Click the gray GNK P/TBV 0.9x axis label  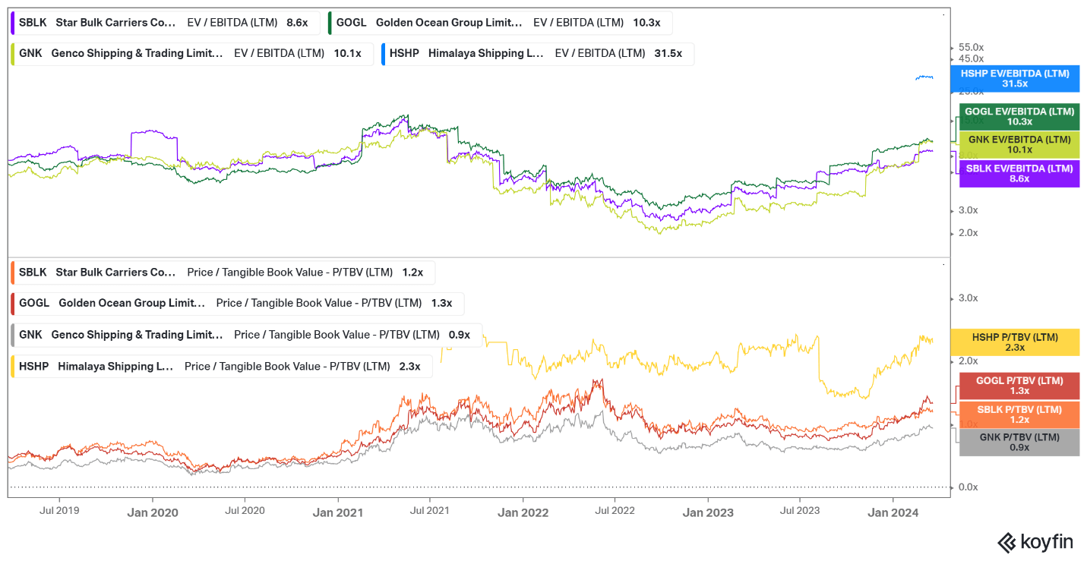(x=1019, y=443)
